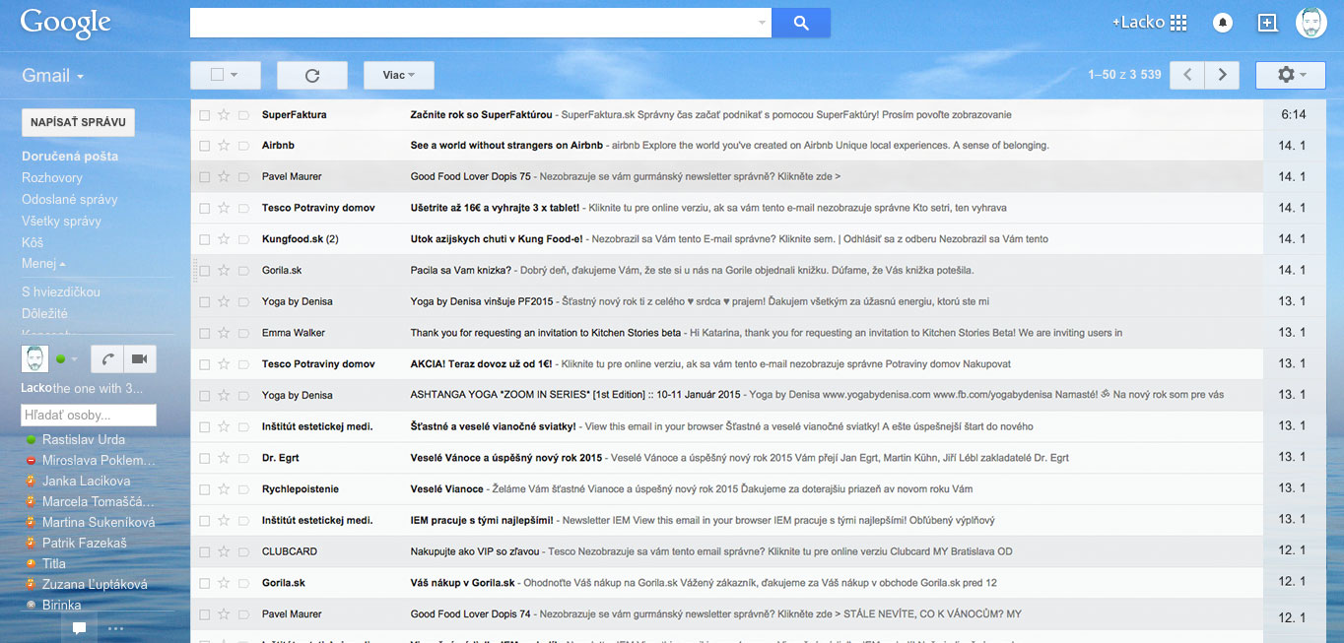Open the more options dots at bottom

pyautogui.click(x=115, y=627)
